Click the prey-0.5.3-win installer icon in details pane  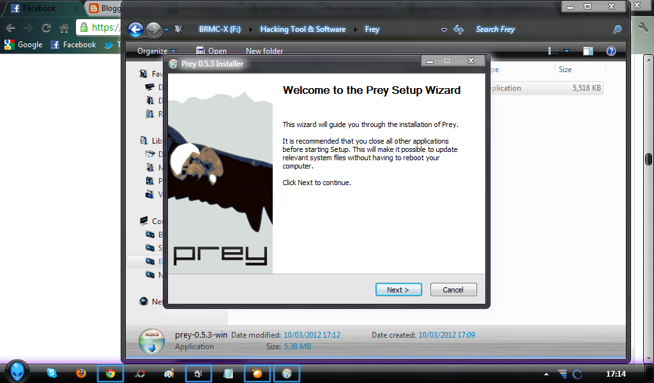click(151, 342)
